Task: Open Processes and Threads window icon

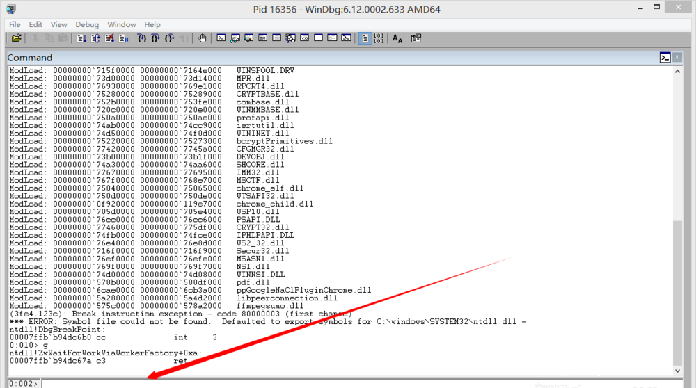Action: point(333,38)
